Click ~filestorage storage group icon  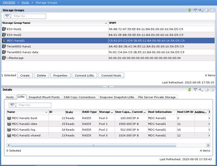(4, 58)
